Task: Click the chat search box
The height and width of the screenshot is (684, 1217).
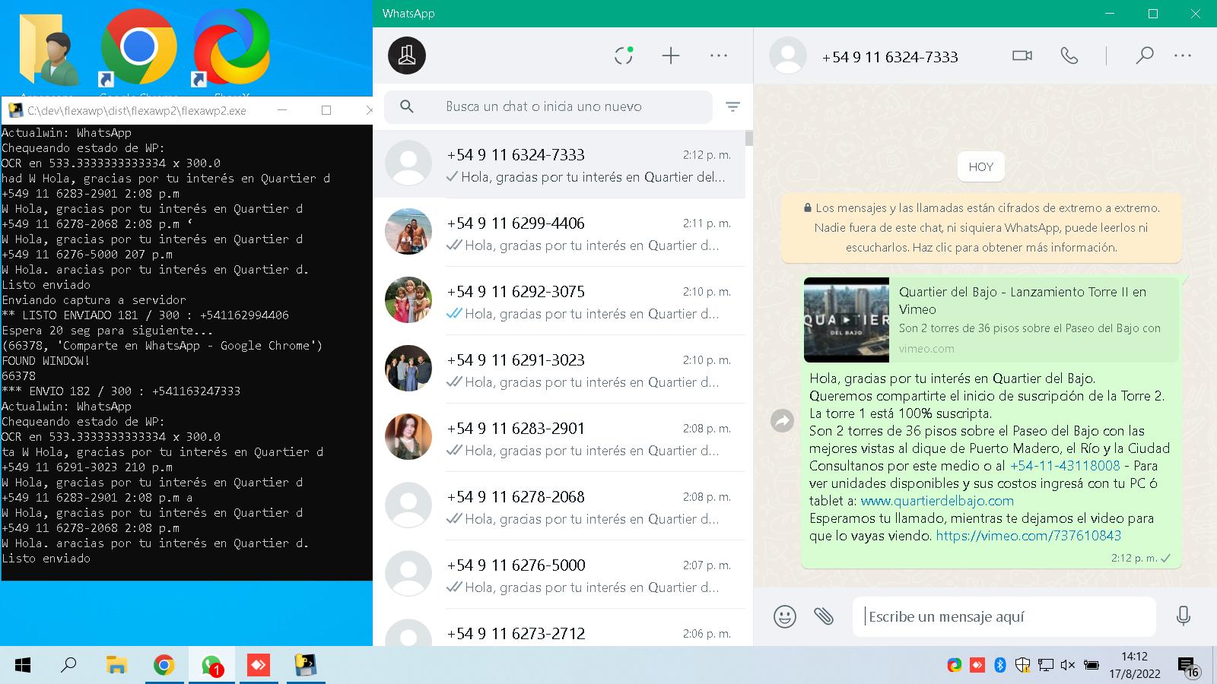Action: click(548, 106)
